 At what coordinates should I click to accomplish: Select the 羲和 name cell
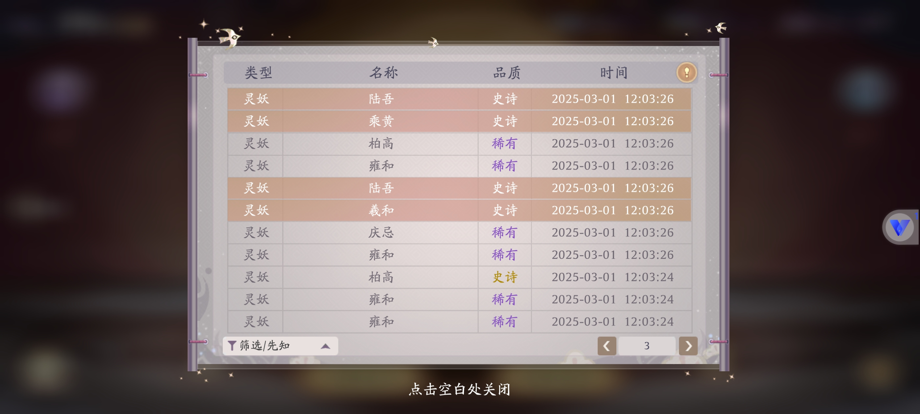(x=381, y=210)
